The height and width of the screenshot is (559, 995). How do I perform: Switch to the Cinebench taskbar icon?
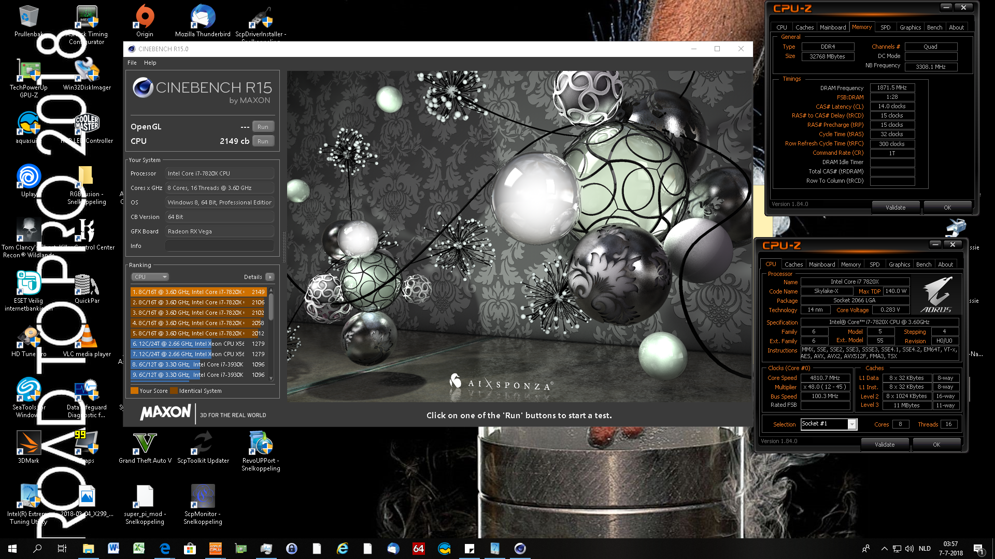pyautogui.click(x=520, y=549)
